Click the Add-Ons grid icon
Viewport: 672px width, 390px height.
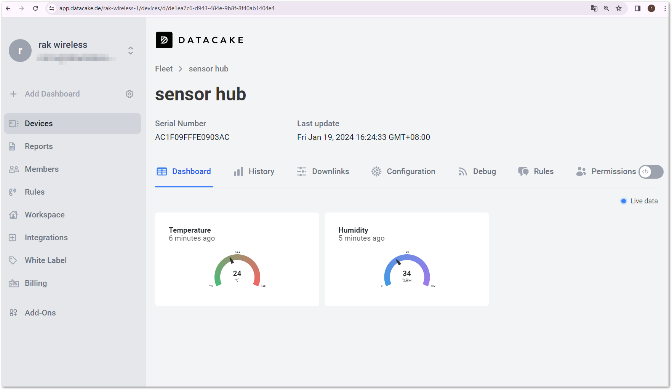[x=13, y=313]
